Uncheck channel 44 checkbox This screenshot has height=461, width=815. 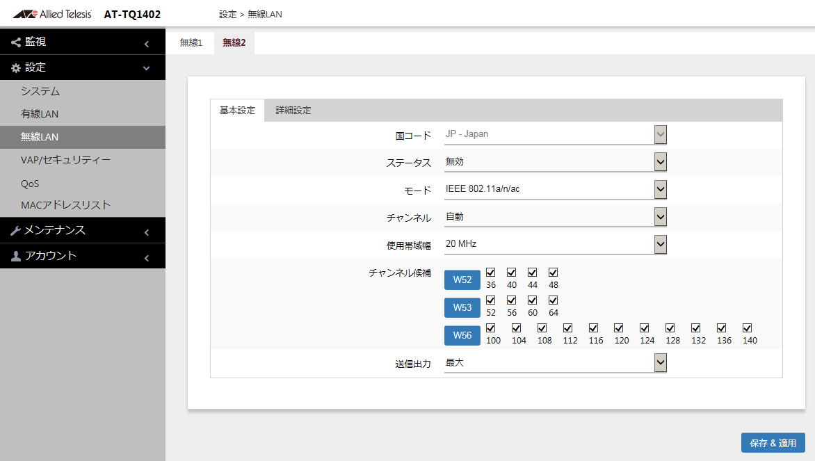pyautogui.click(x=532, y=273)
